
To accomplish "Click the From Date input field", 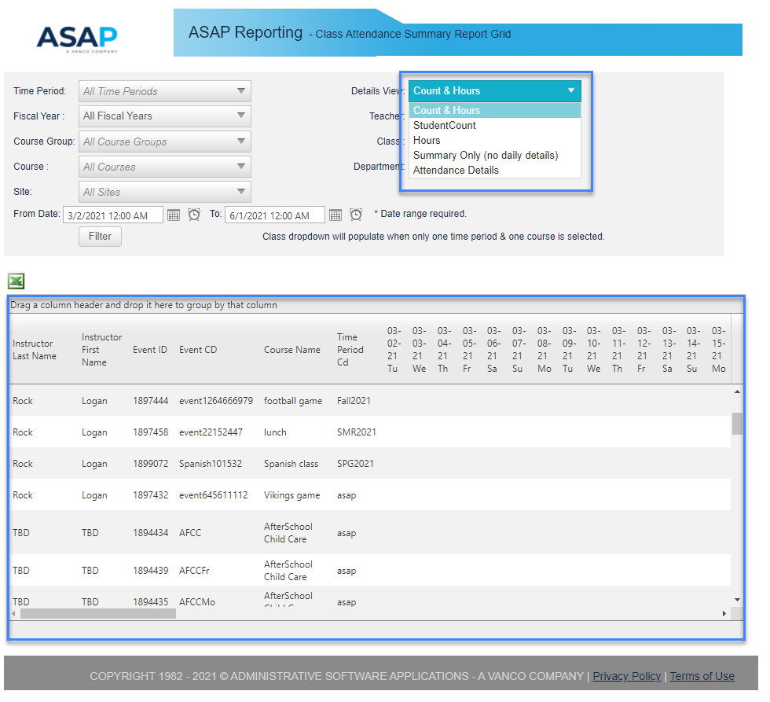I will [x=113, y=215].
